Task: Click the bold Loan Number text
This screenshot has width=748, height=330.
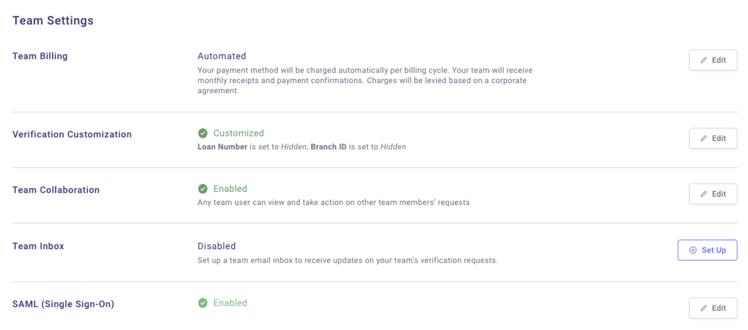Action: pos(222,147)
